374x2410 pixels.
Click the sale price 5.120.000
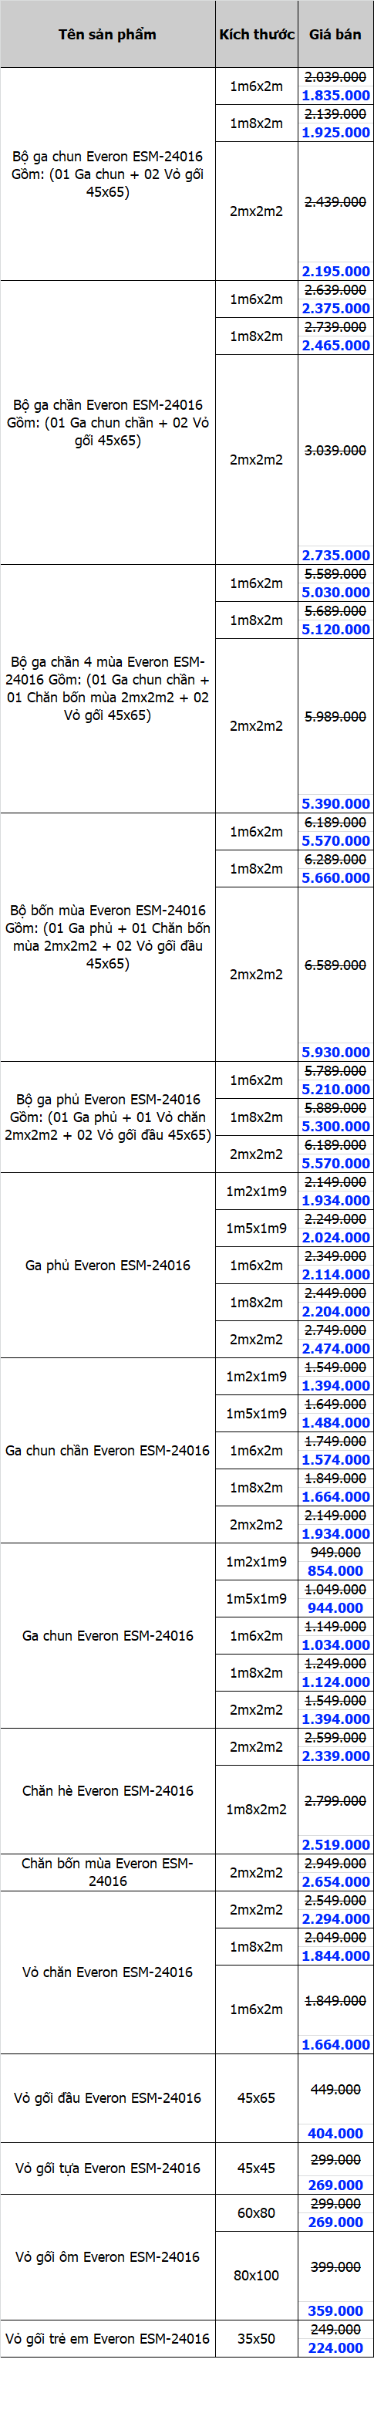335,630
